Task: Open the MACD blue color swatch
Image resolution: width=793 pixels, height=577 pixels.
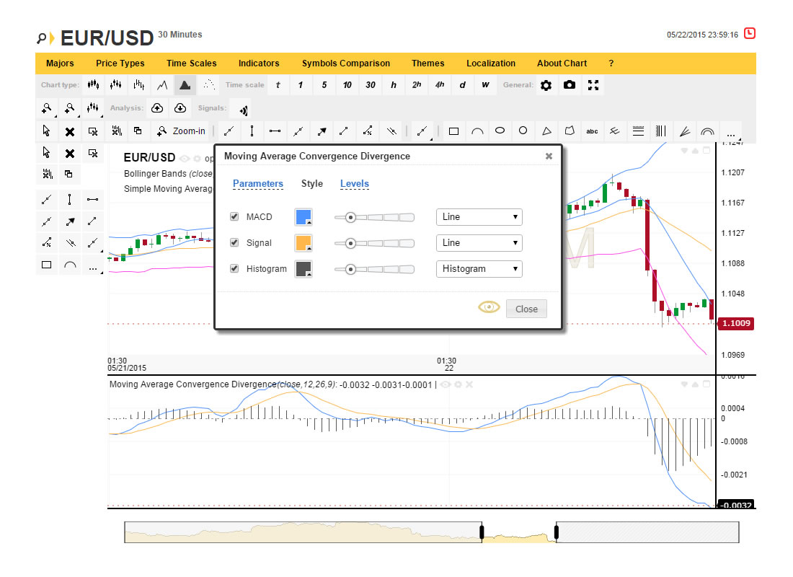Action: [303, 217]
